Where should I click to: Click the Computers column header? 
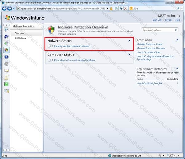click(x=172, y=79)
